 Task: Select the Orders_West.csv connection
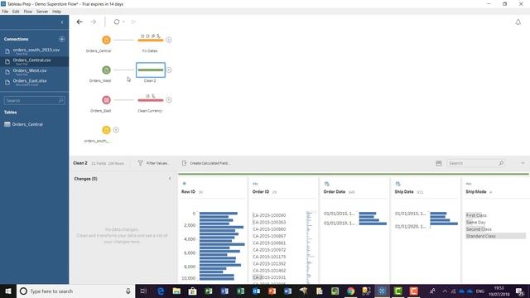[35, 72]
